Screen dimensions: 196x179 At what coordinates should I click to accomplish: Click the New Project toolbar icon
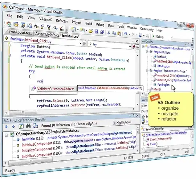[74, 29]
